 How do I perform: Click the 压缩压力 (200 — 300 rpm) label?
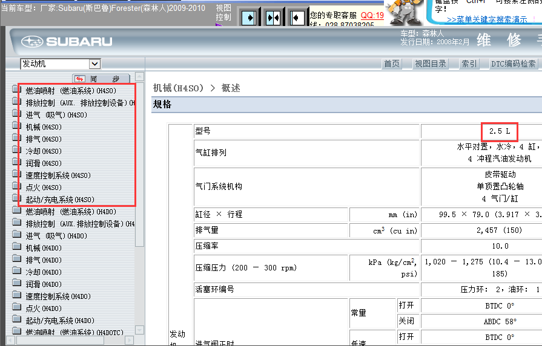[x=246, y=268]
